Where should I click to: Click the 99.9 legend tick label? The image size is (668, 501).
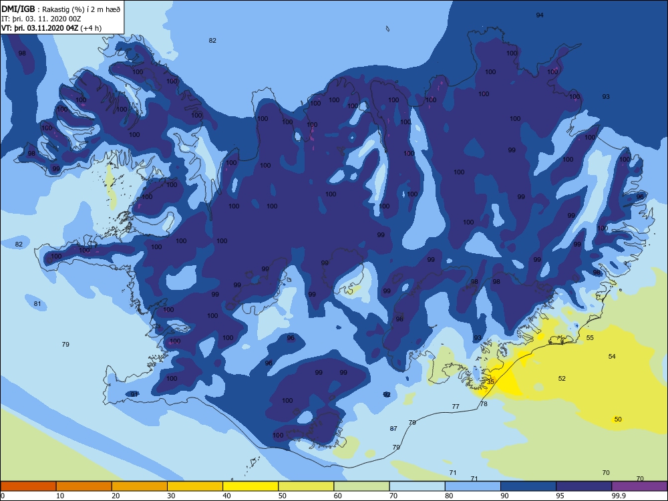pyautogui.click(x=618, y=496)
